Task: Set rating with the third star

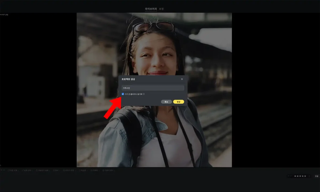Action: tap(300, 176)
